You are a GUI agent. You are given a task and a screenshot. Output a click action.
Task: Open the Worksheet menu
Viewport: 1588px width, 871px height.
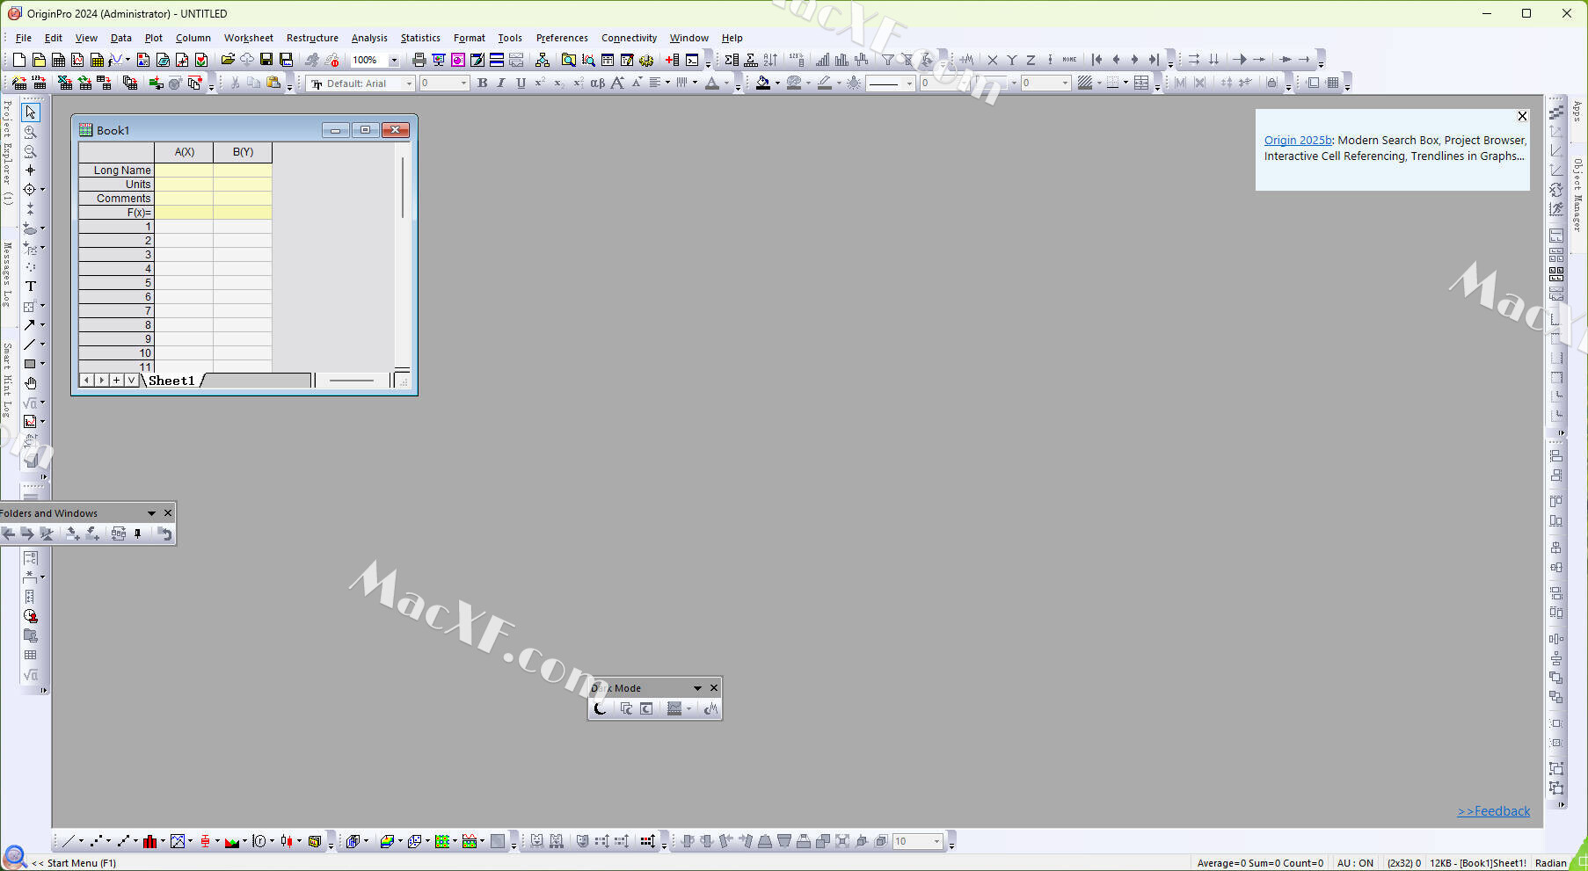(x=248, y=38)
